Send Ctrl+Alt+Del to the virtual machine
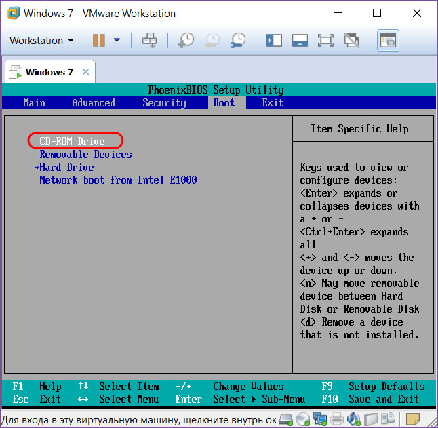The height and width of the screenshot is (428, 438). pyautogui.click(x=150, y=41)
